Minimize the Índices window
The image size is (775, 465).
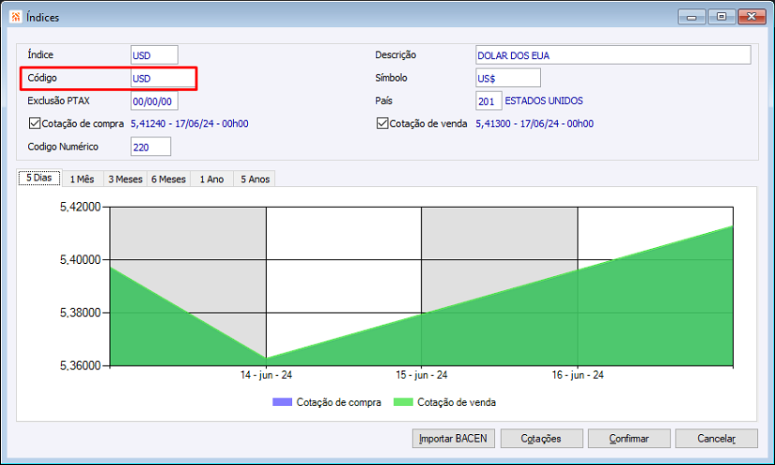click(x=692, y=17)
